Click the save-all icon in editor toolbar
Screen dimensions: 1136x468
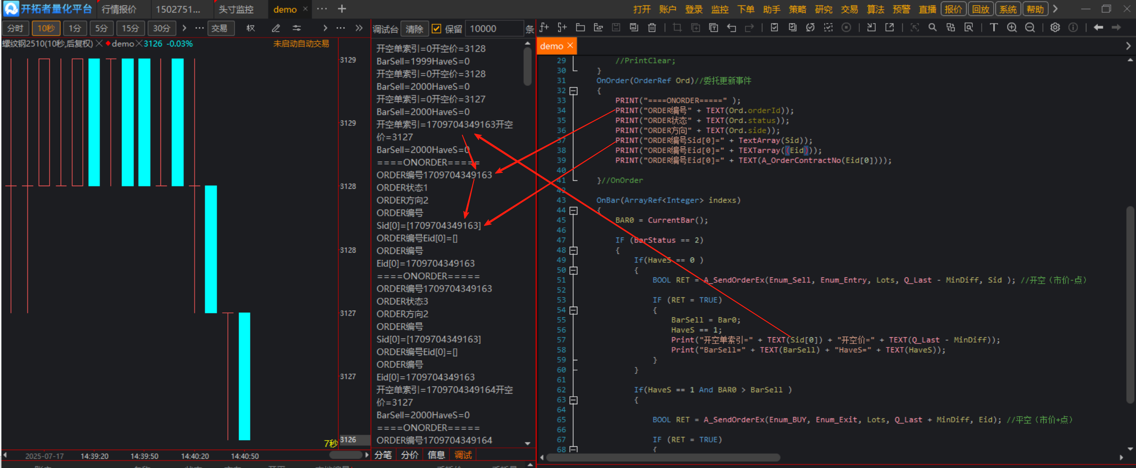click(x=634, y=27)
